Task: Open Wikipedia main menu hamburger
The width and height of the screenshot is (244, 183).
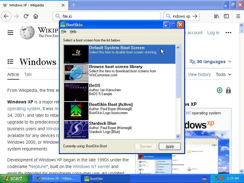Action: pyautogui.click(x=10, y=33)
